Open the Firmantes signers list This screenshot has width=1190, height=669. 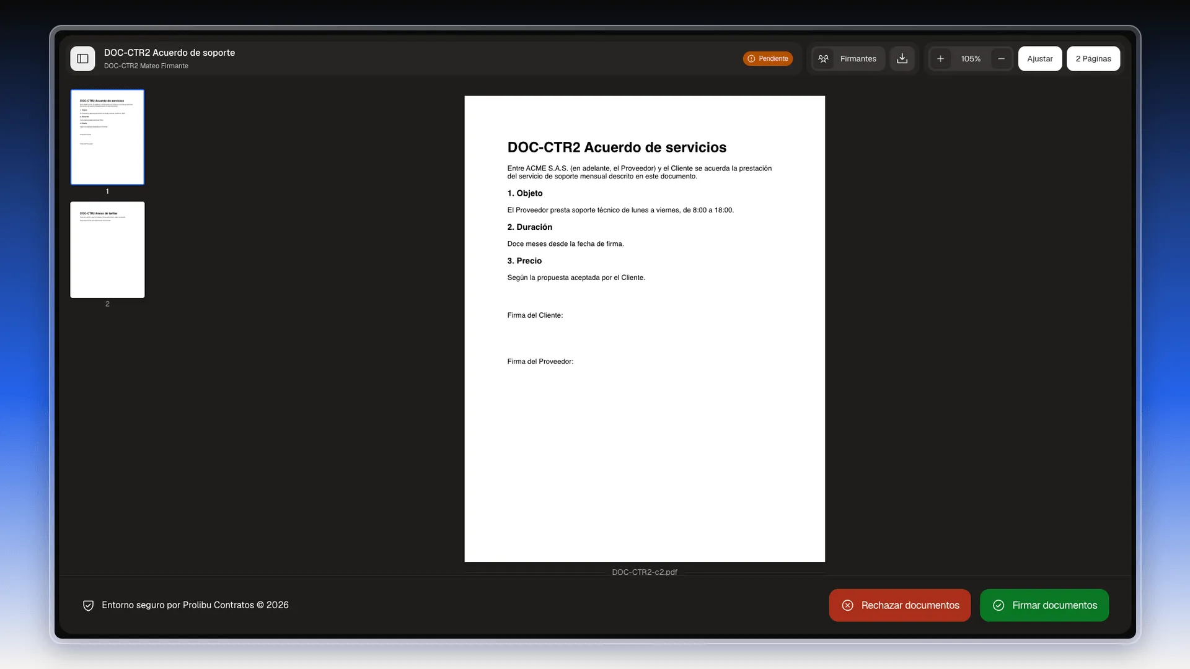click(x=848, y=59)
